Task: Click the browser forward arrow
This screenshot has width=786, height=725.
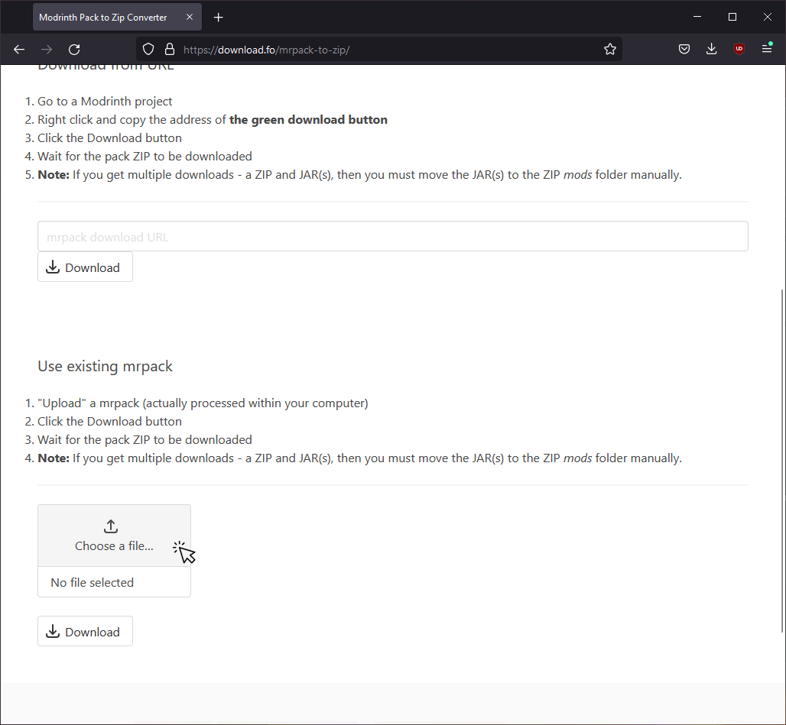Action: [47, 49]
